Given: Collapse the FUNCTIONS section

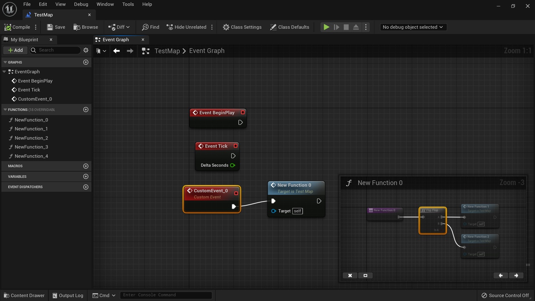Looking at the screenshot, I should (5, 110).
